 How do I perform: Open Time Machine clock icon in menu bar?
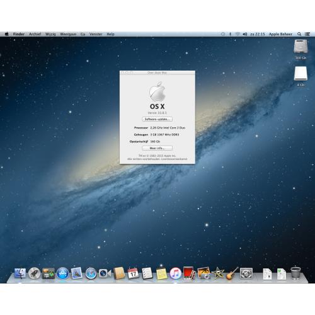[223, 34]
